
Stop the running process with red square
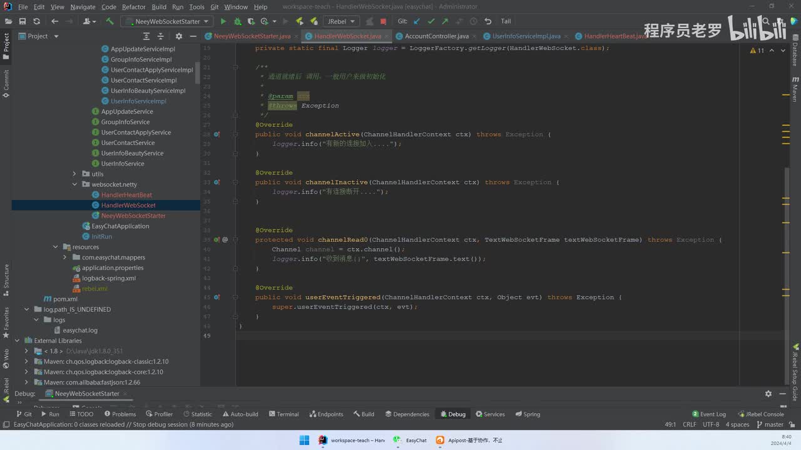383,21
